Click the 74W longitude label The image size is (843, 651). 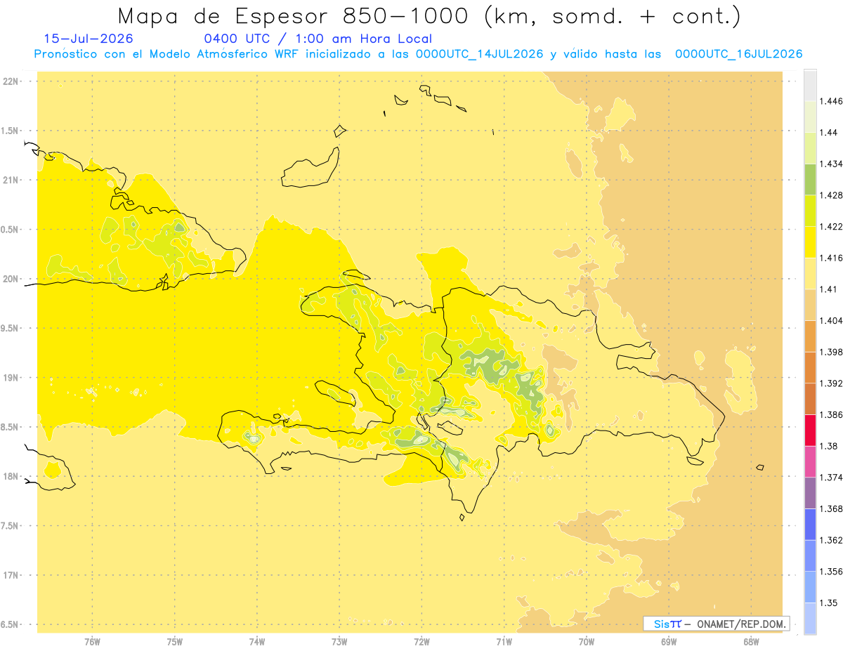pos(257,642)
